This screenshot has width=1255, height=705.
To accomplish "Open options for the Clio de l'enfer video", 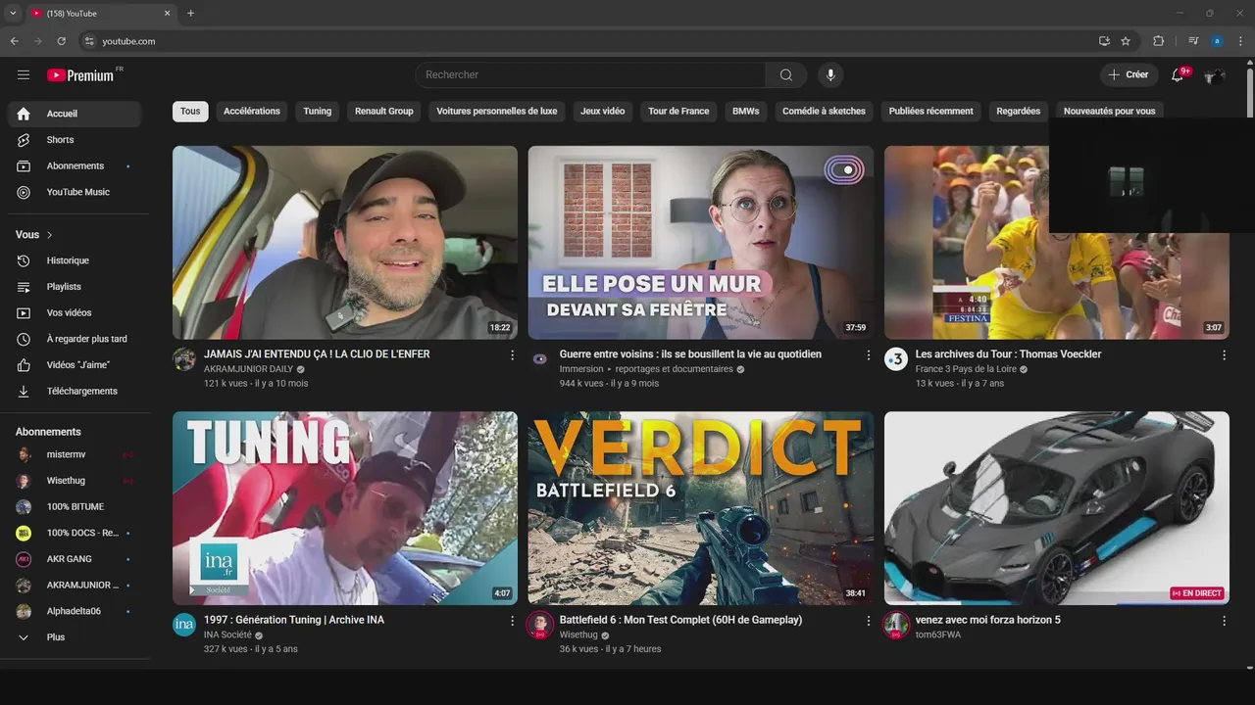I will tap(512, 355).
